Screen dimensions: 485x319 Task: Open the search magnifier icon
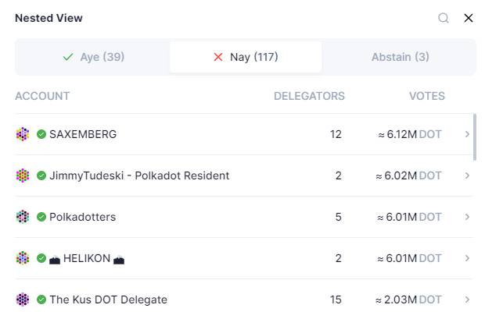[x=444, y=18]
